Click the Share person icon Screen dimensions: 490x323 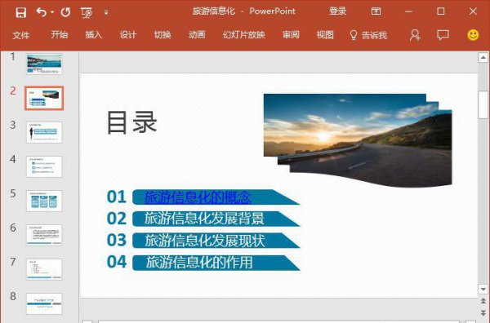(x=415, y=35)
